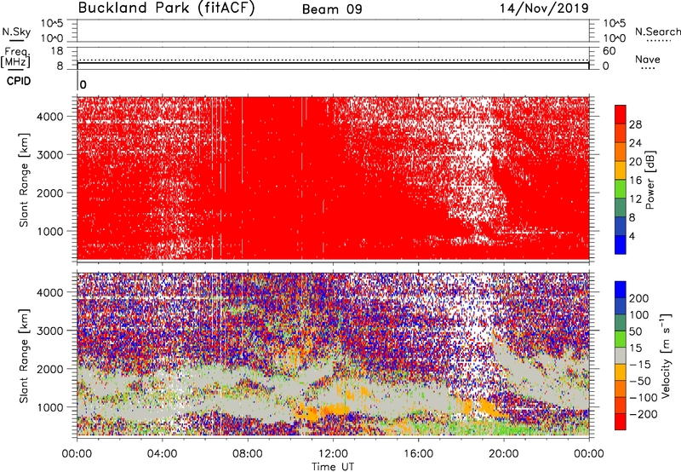Click the 'Freq. [MHz]' label
The image size is (681, 472).
pyautogui.click(x=15, y=57)
